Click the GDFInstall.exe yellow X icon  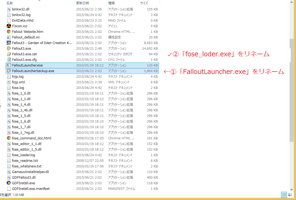coord(9,183)
